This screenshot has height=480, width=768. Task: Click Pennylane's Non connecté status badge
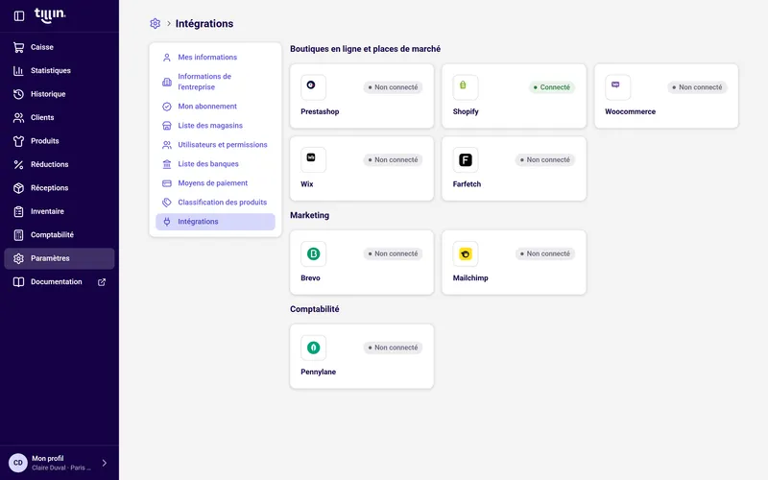[393, 348]
